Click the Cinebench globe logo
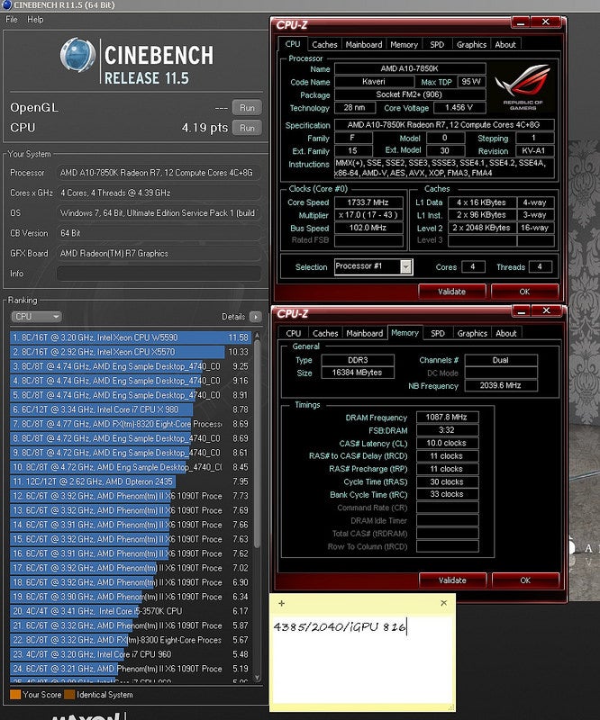The height and width of the screenshot is (720, 600). click(x=77, y=56)
